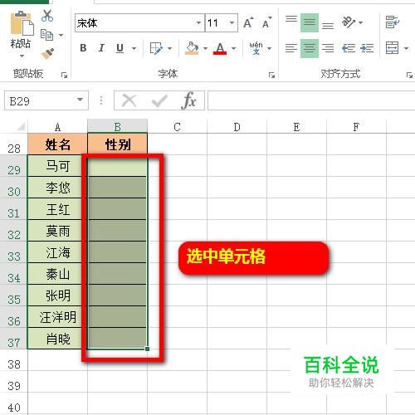Viewport: 415px width, 415px height.
Task: Open the font size dropdown arrow
Action: [x=232, y=23]
